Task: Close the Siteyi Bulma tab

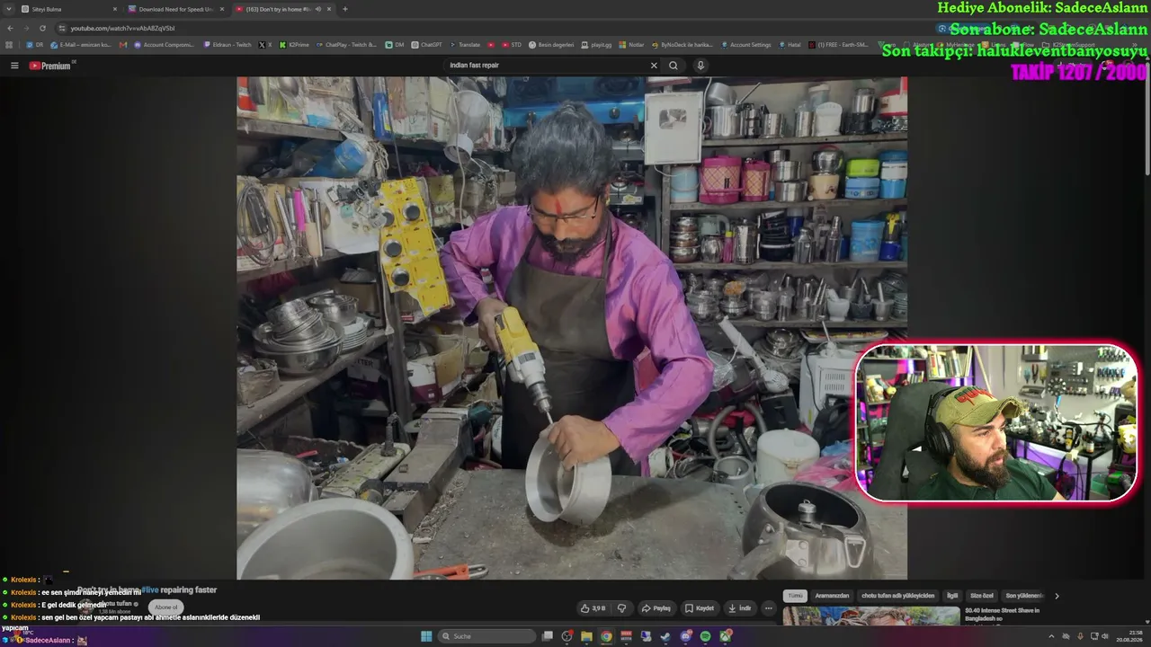Action: (115, 9)
